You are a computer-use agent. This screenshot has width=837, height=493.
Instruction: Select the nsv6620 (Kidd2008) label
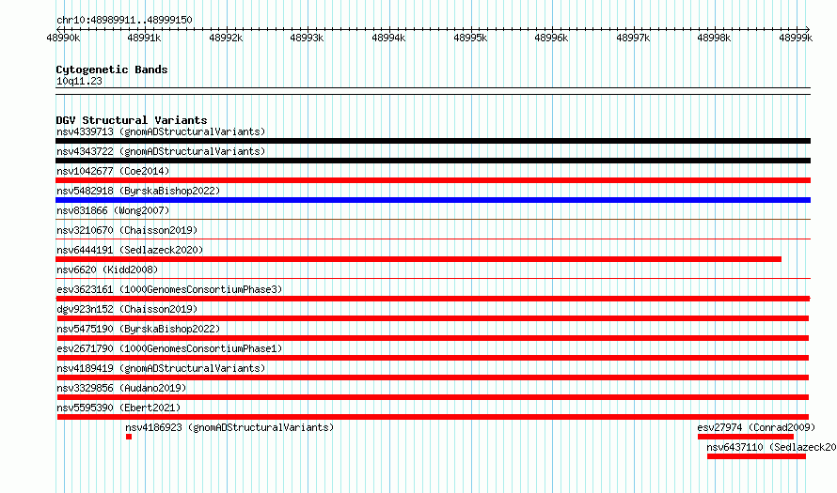pos(107,270)
